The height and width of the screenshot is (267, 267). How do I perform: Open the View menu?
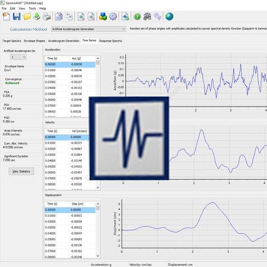(22, 8)
